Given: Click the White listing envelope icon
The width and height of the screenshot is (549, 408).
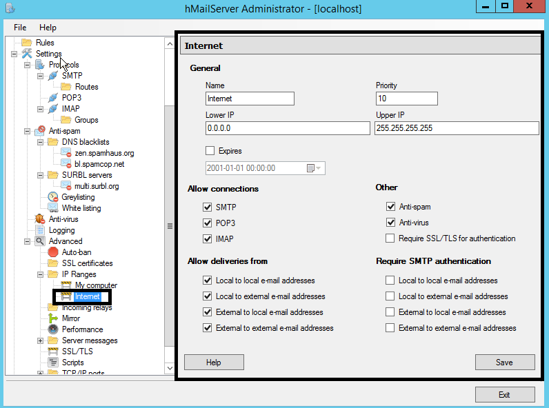Looking at the screenshot, I should [x=53, y=208].
